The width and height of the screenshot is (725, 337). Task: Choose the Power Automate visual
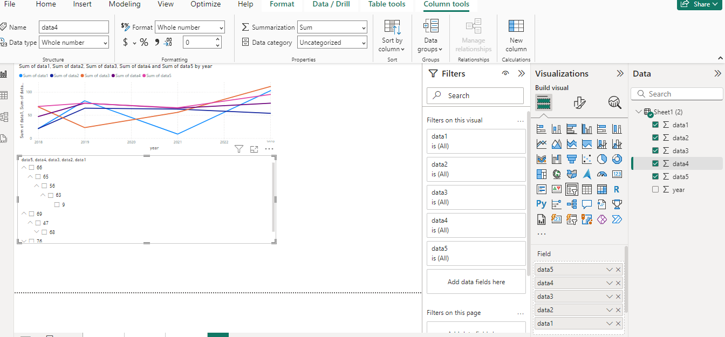pyautogui.click(x=617, y=219)
